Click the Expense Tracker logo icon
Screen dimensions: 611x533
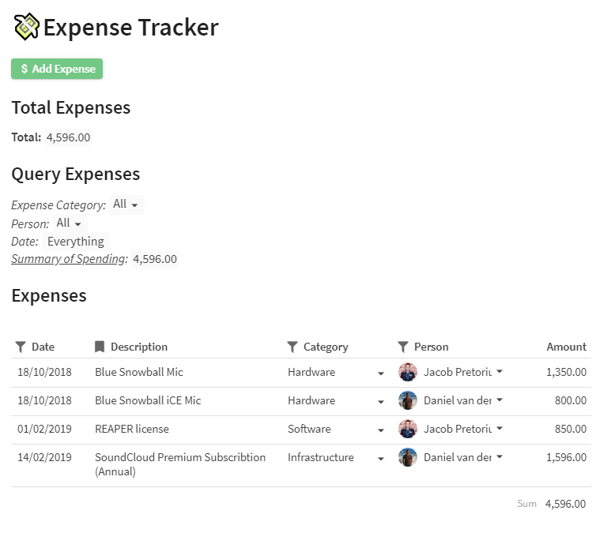(x=27, y=27)
